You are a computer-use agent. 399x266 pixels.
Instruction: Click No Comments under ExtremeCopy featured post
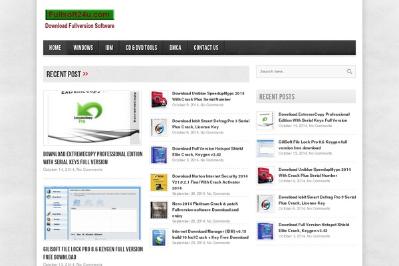click(x=89, y=170)
